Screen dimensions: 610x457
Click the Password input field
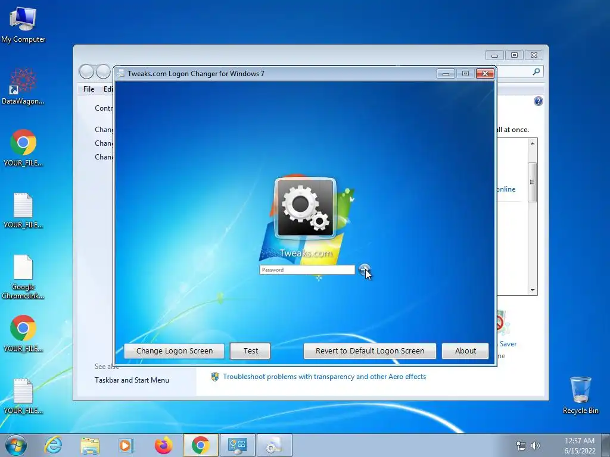[307, 270]
